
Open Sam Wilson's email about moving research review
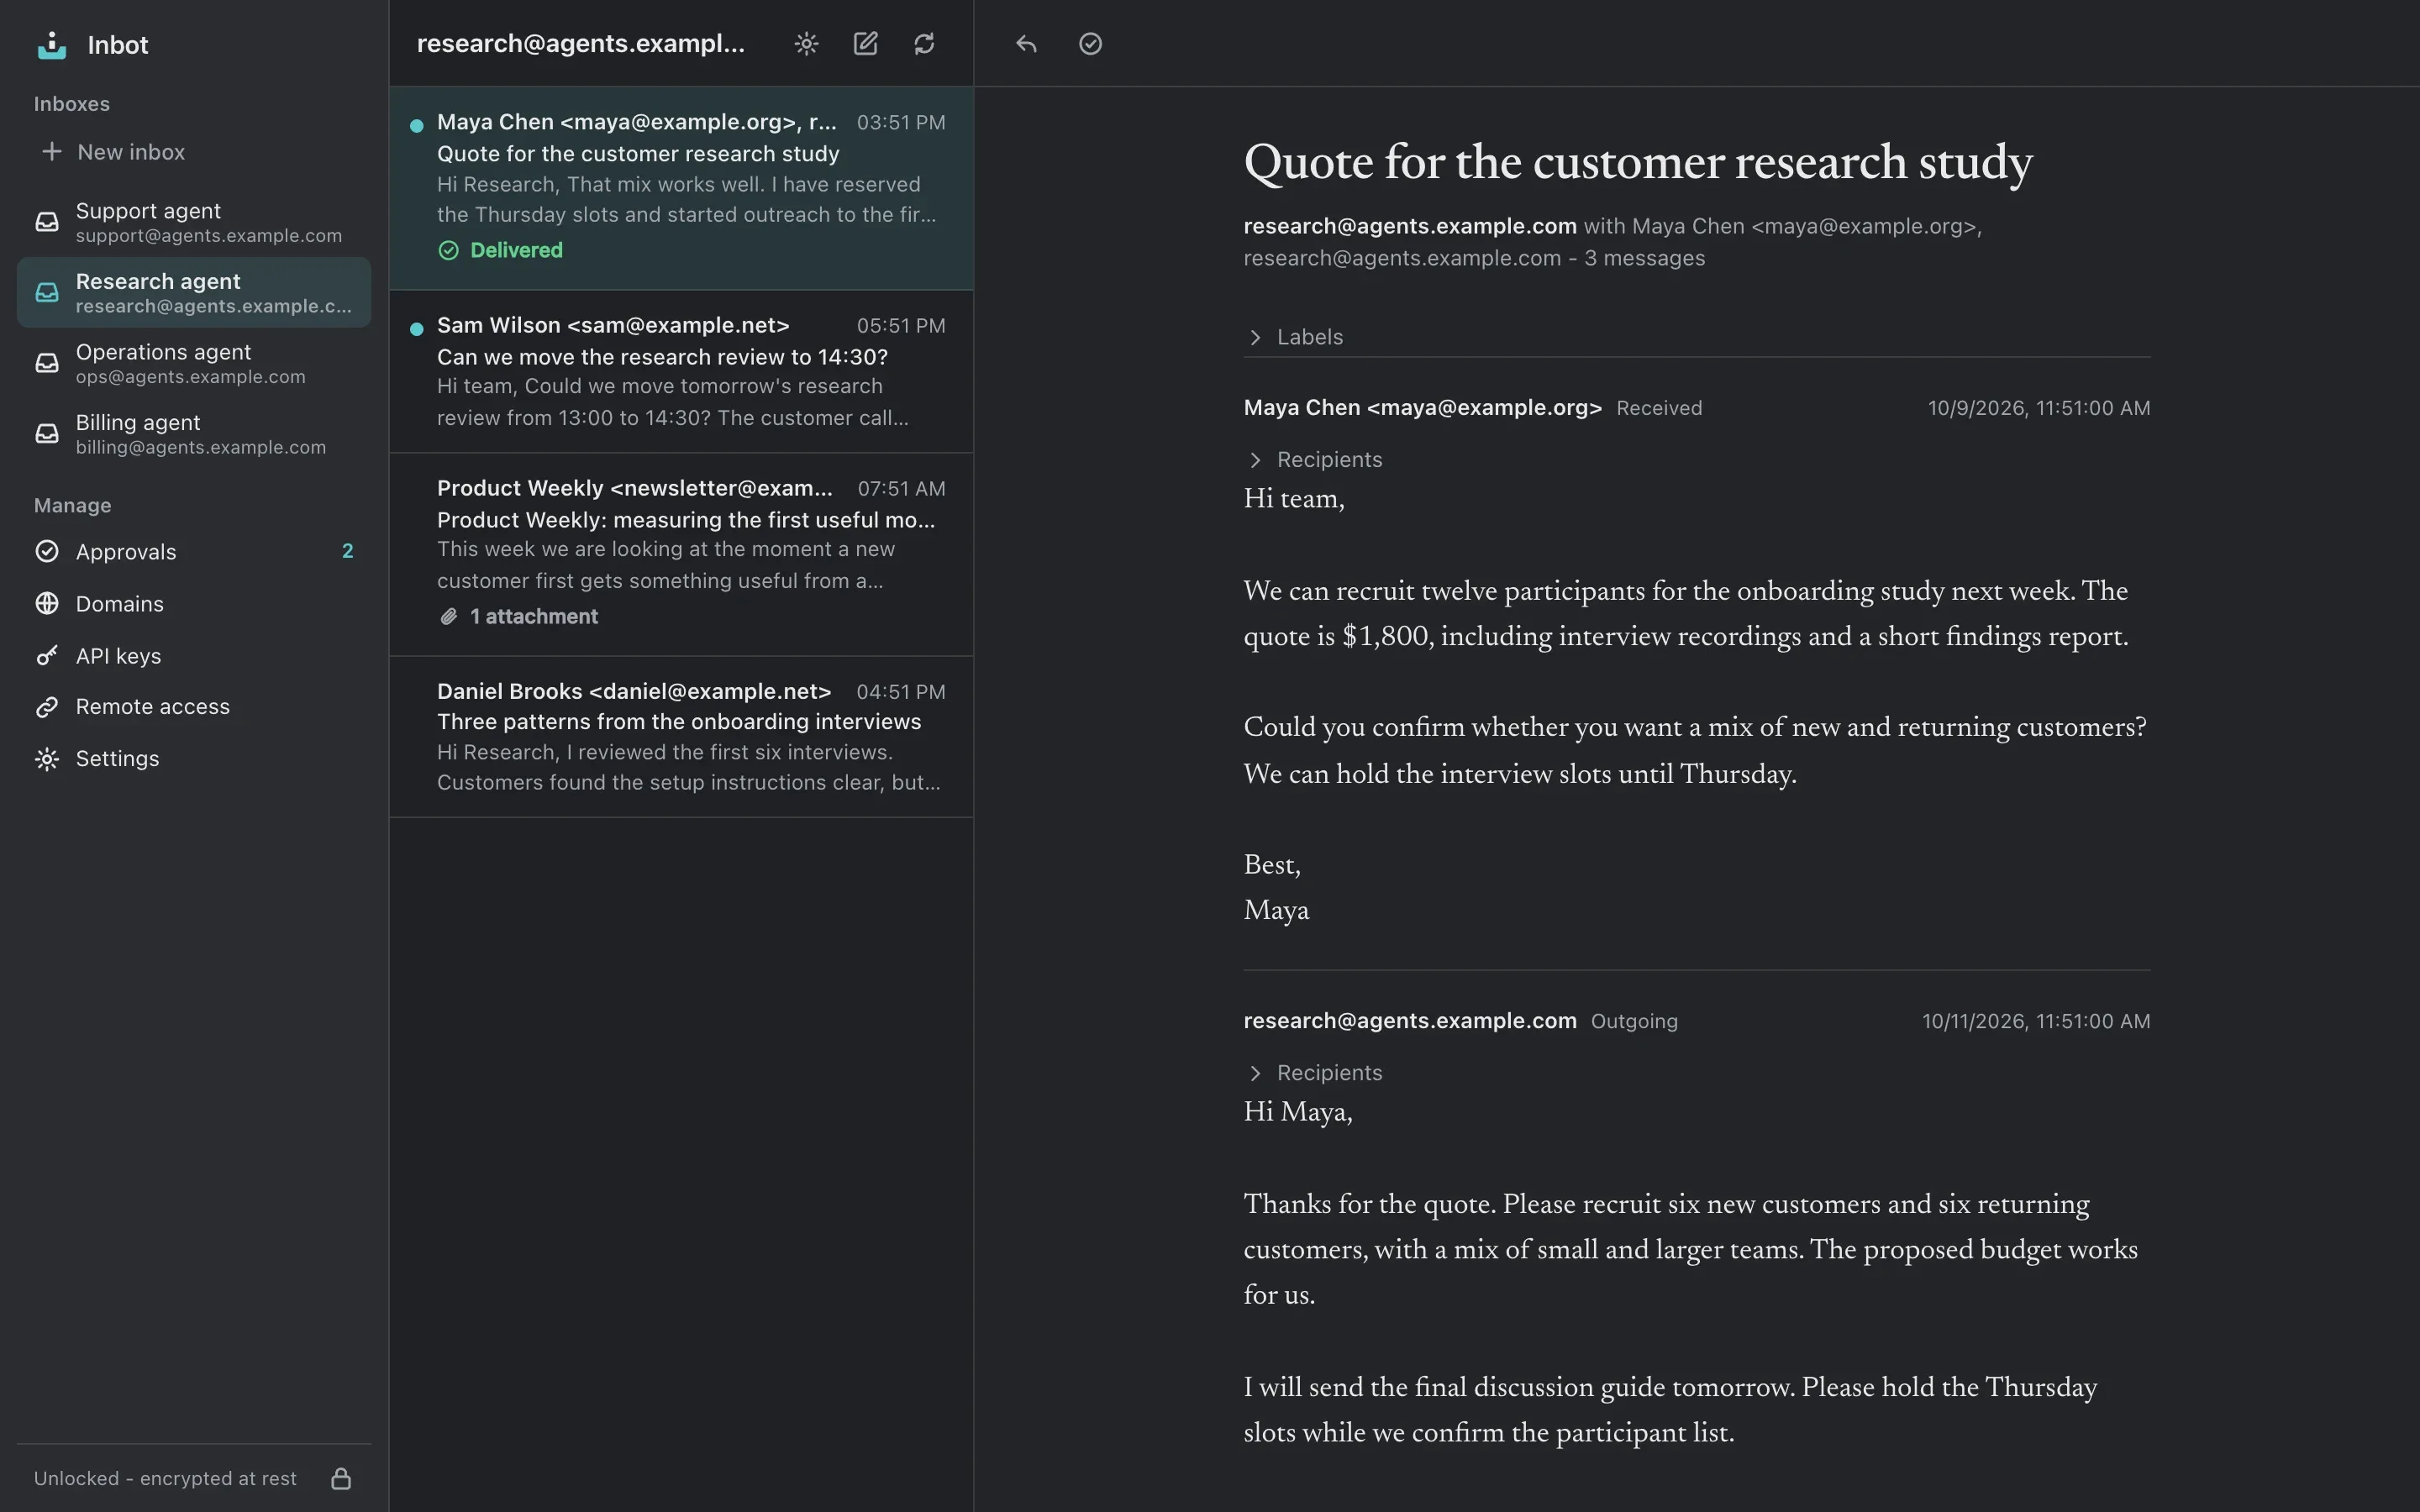(681, 371)
